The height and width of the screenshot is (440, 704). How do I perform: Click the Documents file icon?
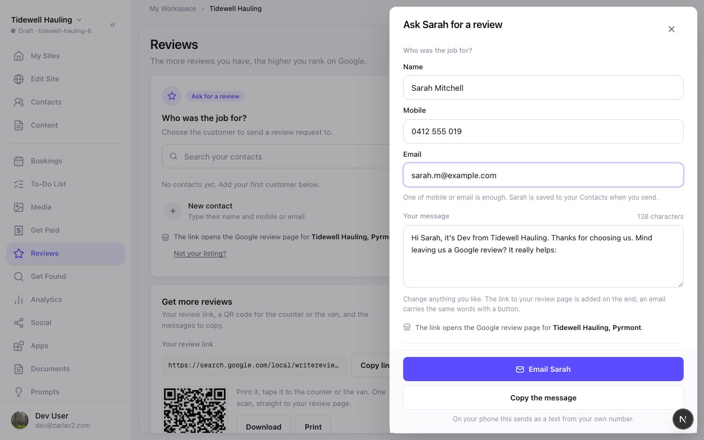click(19, 369)
